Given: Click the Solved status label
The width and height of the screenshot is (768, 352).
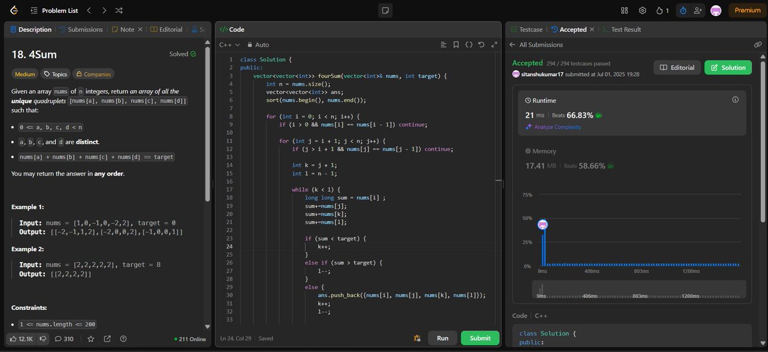Looking at the screenshot, I should point(182,54).
